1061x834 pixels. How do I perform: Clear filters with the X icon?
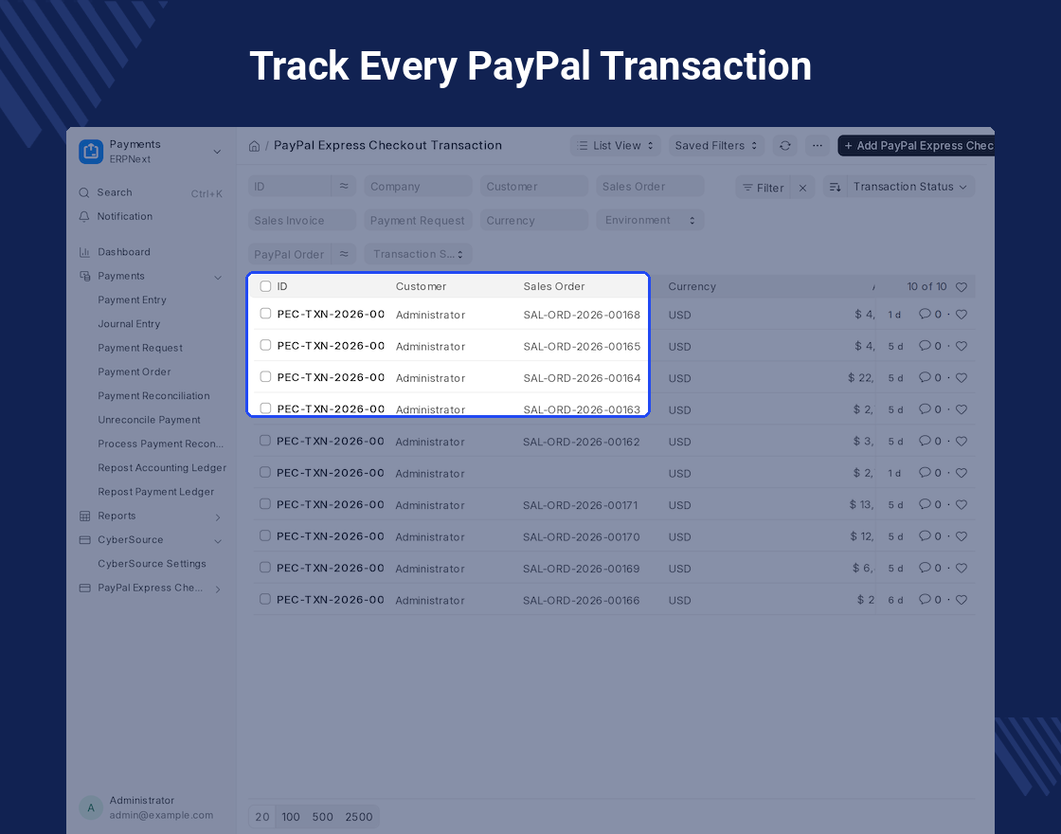802,188
